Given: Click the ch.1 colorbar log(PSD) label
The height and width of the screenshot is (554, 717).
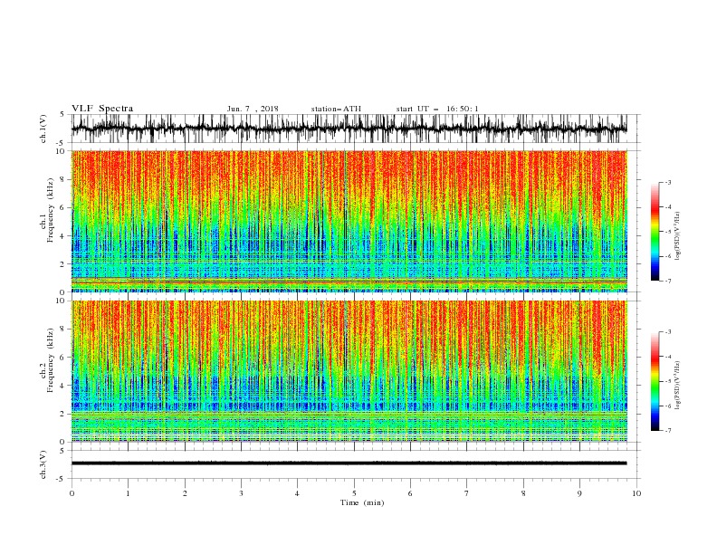Looking at the screenshot, I should click(677, 236).
